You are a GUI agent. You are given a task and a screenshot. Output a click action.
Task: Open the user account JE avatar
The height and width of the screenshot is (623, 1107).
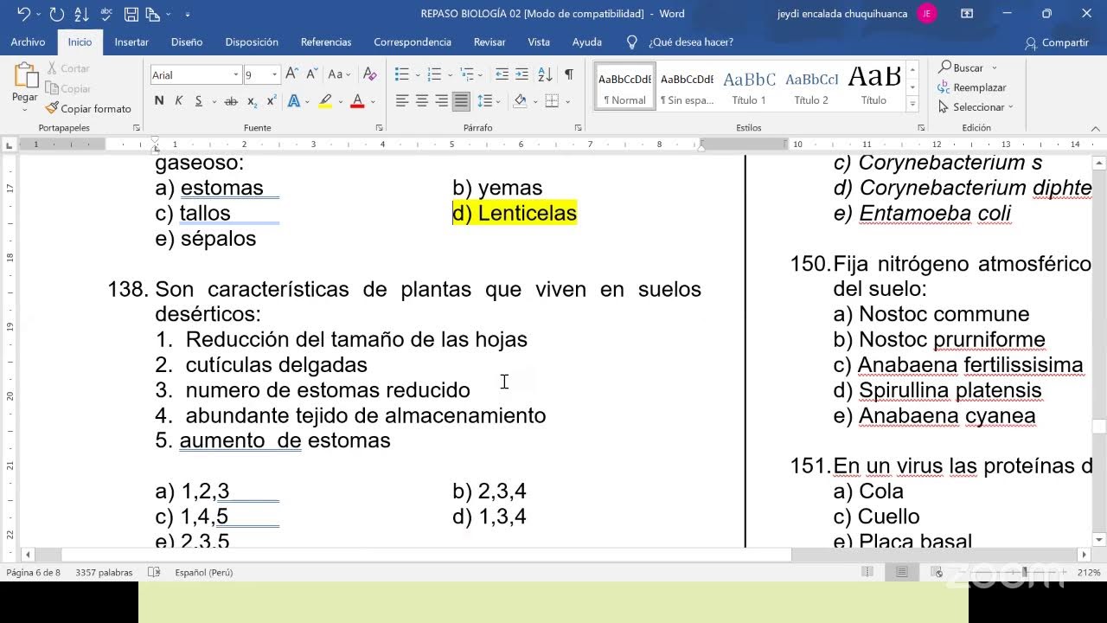coord(927,14)
